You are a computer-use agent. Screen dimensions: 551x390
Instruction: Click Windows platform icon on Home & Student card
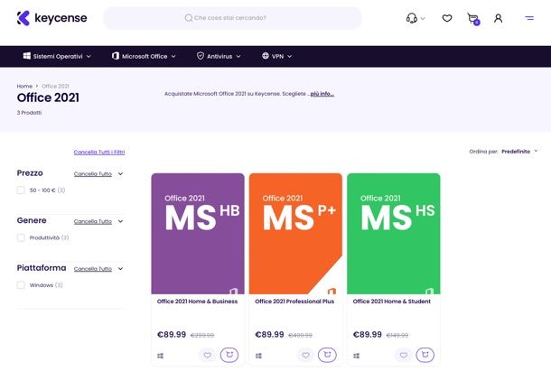356,356
